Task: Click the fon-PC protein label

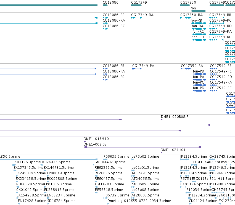Action: 199,82
